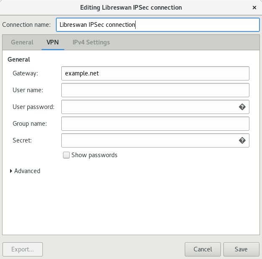Viewport: 262px width, 259px height.
Task: Open the Secret field storage options icon
Action: pos(242,140)
